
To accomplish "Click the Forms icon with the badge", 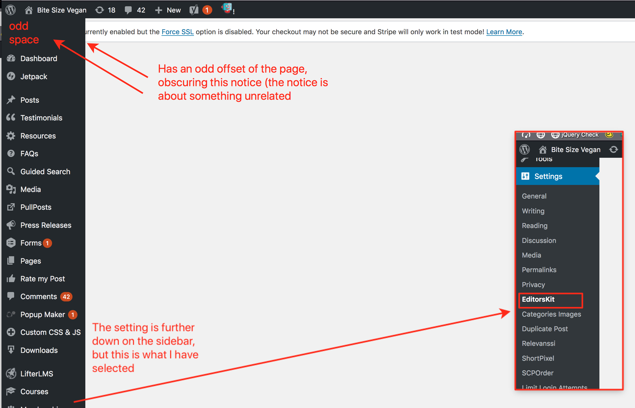I will 11,243.
